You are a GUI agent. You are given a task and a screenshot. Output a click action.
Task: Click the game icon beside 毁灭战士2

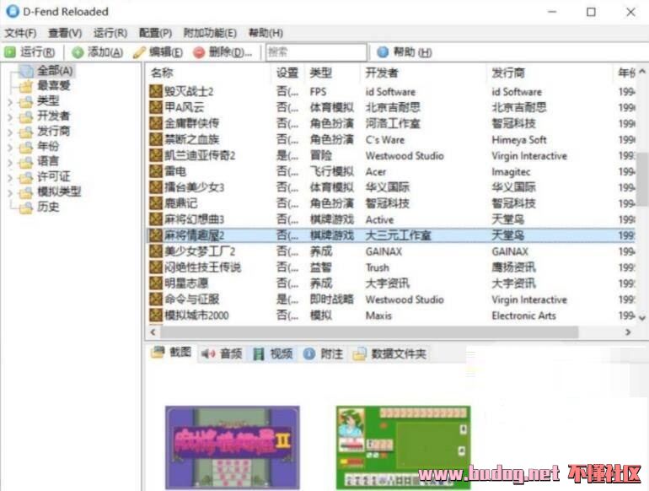pos(155,92)
